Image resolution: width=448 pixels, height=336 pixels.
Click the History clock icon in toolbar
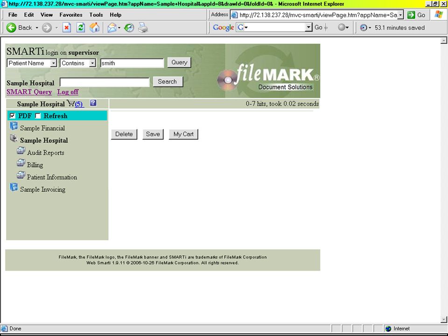(129, 28)
